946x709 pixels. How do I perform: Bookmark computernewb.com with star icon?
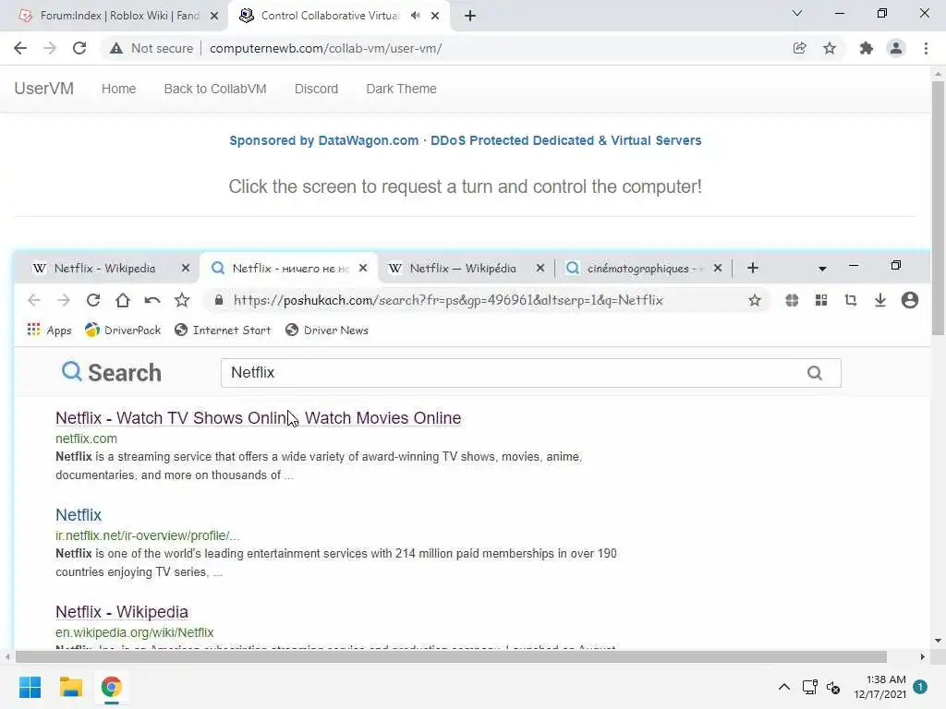coord(830,48)
